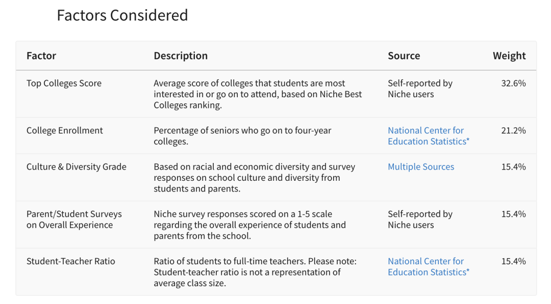Click the Top Colleges Score description text
Image resolution: width=551 pixels, height=304 pixels.
258,94
